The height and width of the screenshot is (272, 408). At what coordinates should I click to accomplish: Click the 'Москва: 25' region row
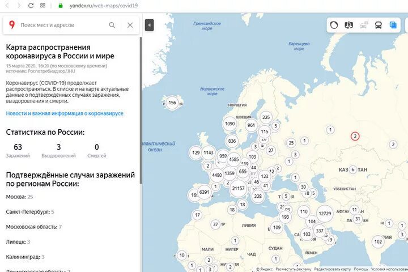click(19, 197)
